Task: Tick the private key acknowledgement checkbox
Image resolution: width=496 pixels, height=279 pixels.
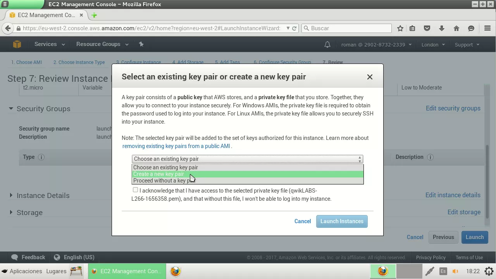Action: pyautogui.click(x=135, y=190)
